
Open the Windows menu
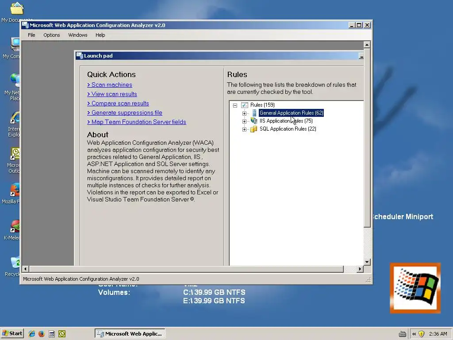[78, 35]
